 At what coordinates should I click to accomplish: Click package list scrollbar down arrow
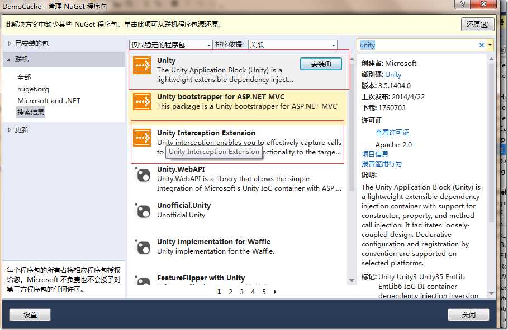[352, 280]
